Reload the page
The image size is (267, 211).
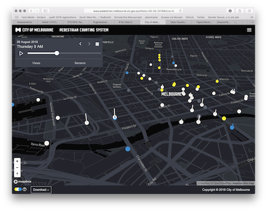180,11
